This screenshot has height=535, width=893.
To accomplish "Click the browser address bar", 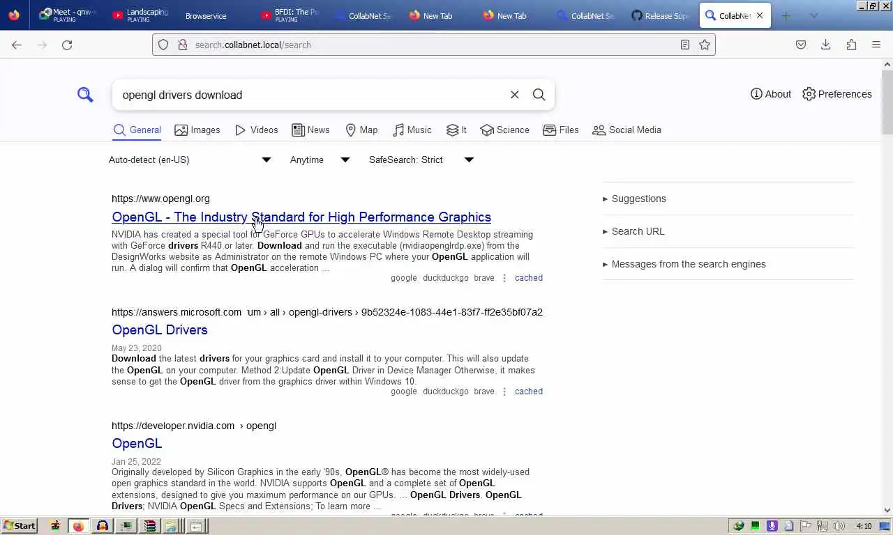I will point(433,45).
